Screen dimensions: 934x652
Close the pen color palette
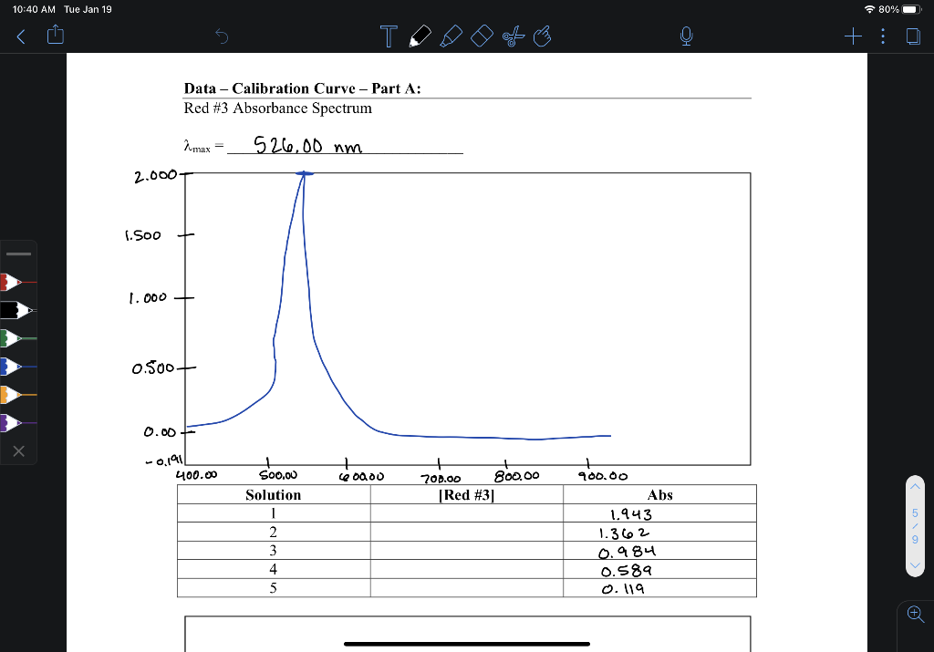[18, 451]
